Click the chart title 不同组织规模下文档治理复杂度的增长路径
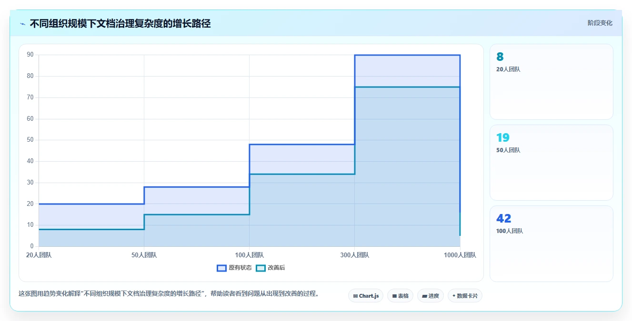Image resolution: width=632 pixels, height=321 pixels. coord(120,23)
